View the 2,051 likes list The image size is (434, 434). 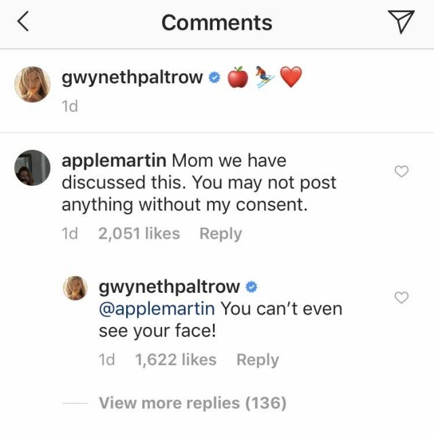(139, 234)
